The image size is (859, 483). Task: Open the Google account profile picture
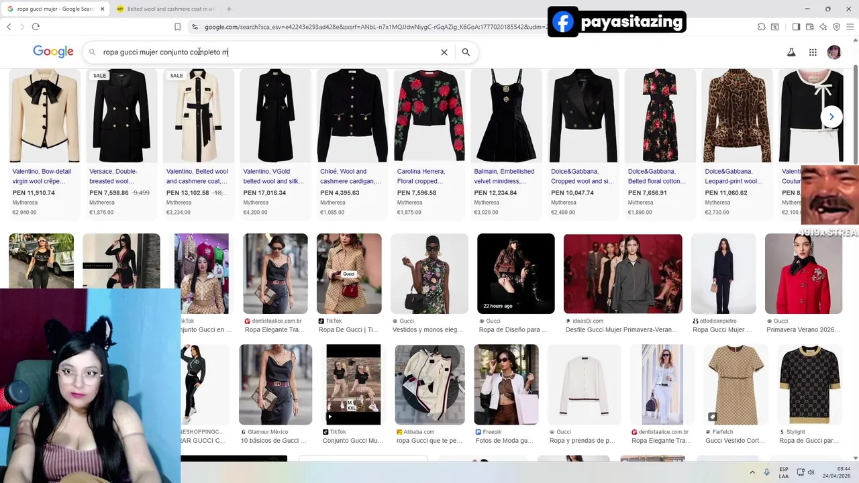(834, 52)
